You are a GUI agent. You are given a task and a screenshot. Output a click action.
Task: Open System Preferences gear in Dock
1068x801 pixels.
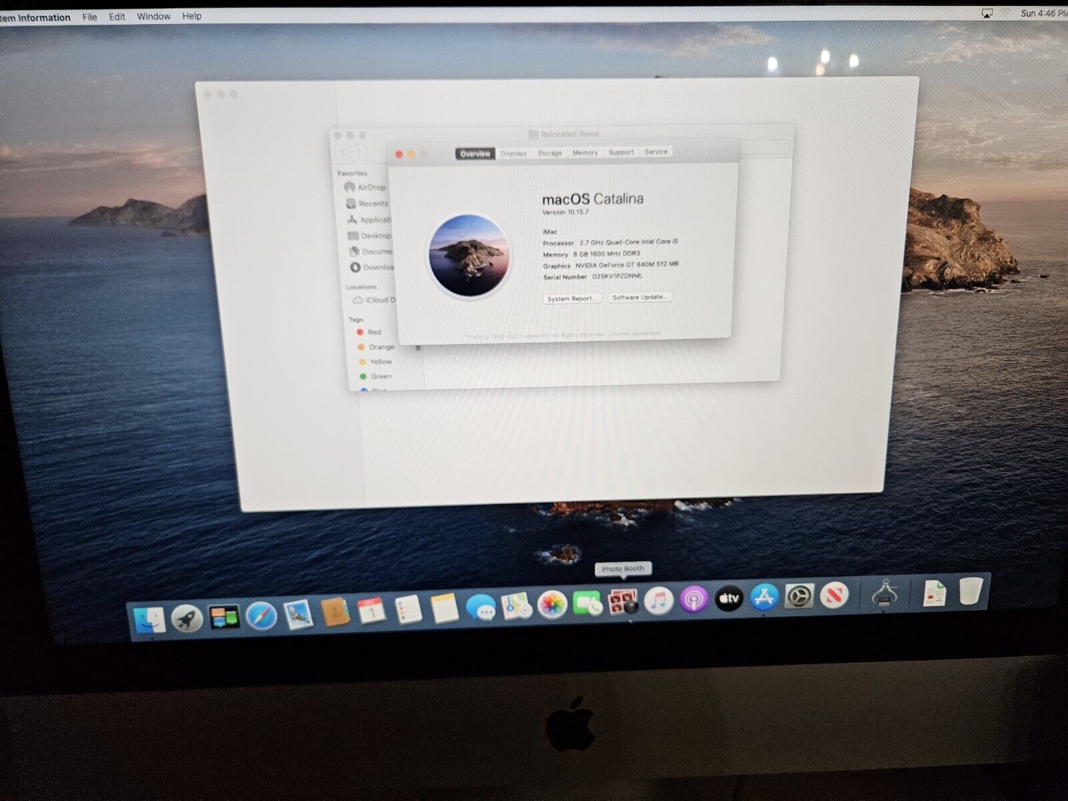[799, 596]
